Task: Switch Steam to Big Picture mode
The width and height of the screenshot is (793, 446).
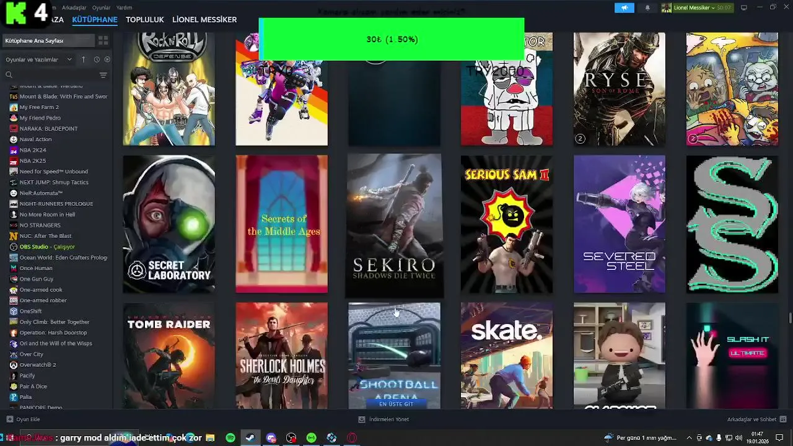Action: pyautogui.click(x=743, y=7)
